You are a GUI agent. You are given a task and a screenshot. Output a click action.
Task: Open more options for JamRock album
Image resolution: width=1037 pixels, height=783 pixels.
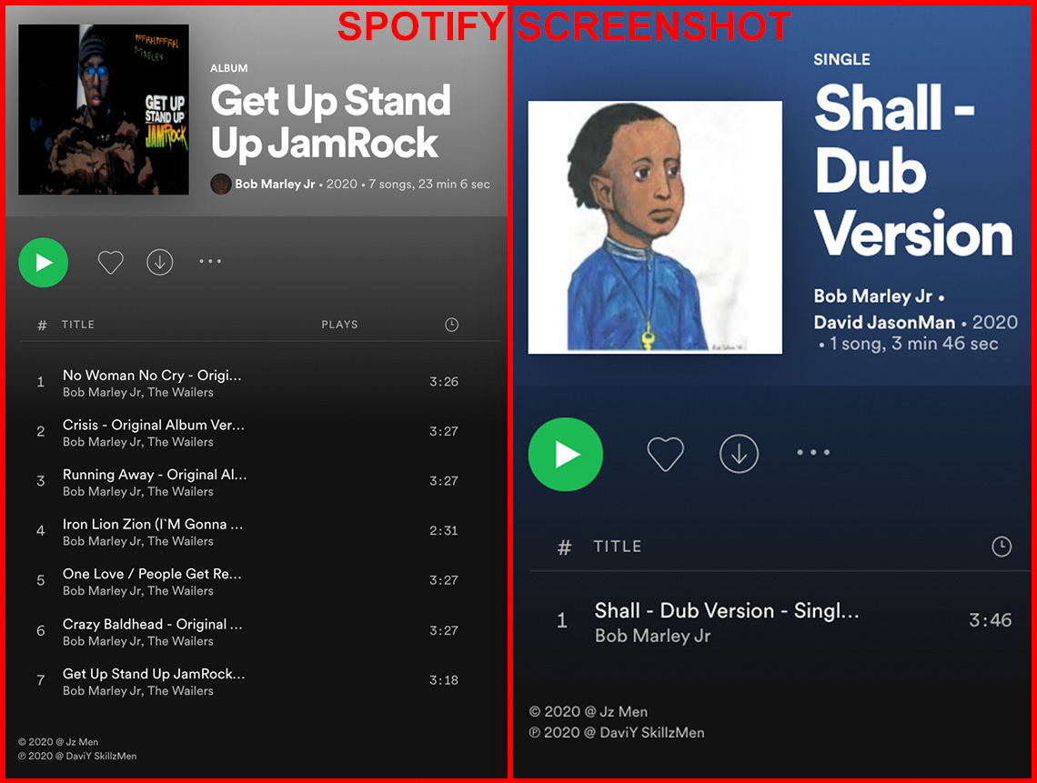(x=210, y=261)
